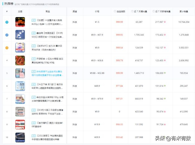Open the 【官方福利】隅田川 coffee title
Screen dimensions: 195x145
coord(47,125)
